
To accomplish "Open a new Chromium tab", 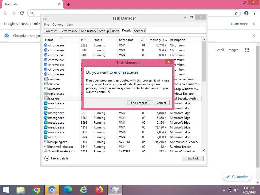I will click(69, 4).
